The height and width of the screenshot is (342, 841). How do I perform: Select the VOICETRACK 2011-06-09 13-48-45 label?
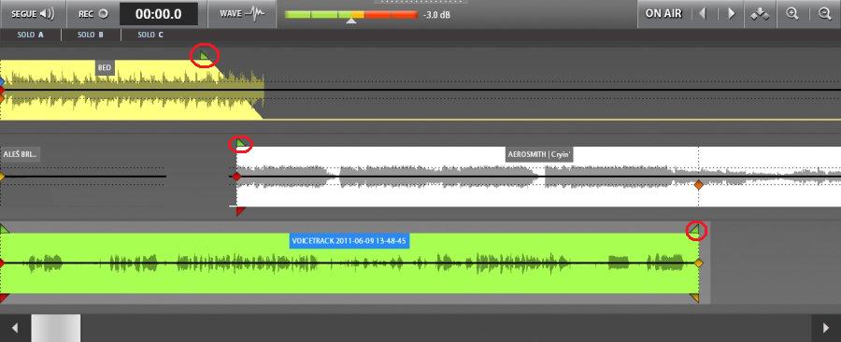click(349, 241)
